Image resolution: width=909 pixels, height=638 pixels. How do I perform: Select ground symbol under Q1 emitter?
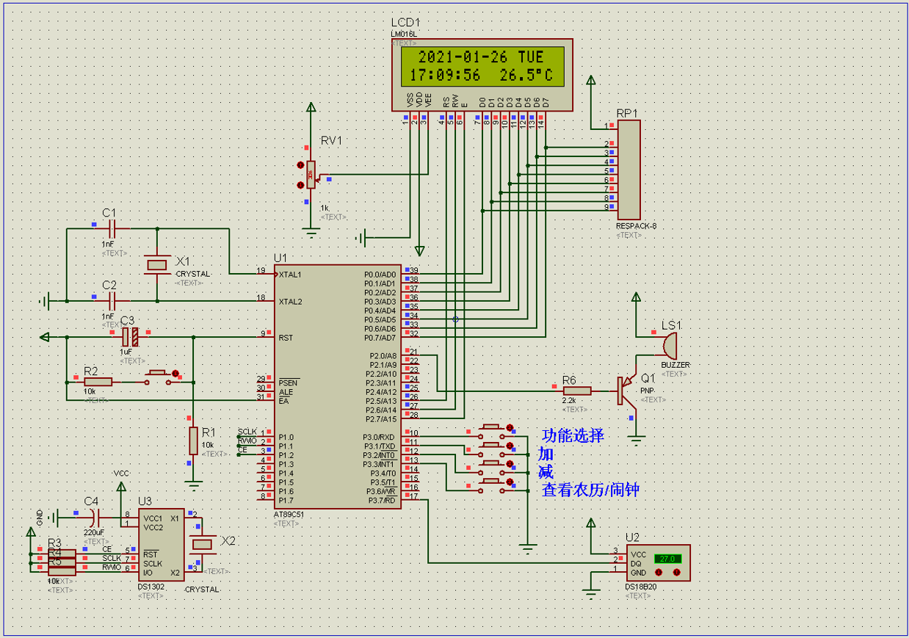point(636,440)
